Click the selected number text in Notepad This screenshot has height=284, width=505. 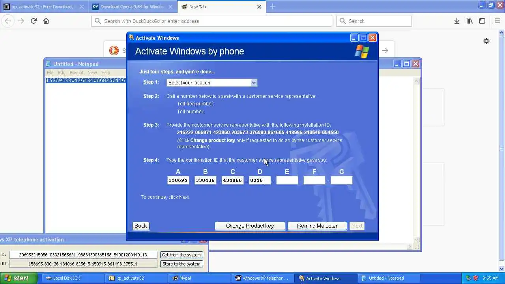point(86,80)
